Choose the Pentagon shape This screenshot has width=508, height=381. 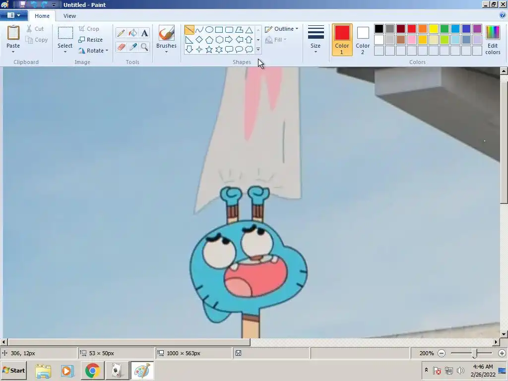pos(209,40)
